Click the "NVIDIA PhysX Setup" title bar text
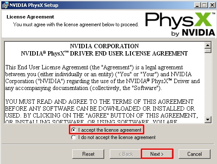 pos(34,5)
